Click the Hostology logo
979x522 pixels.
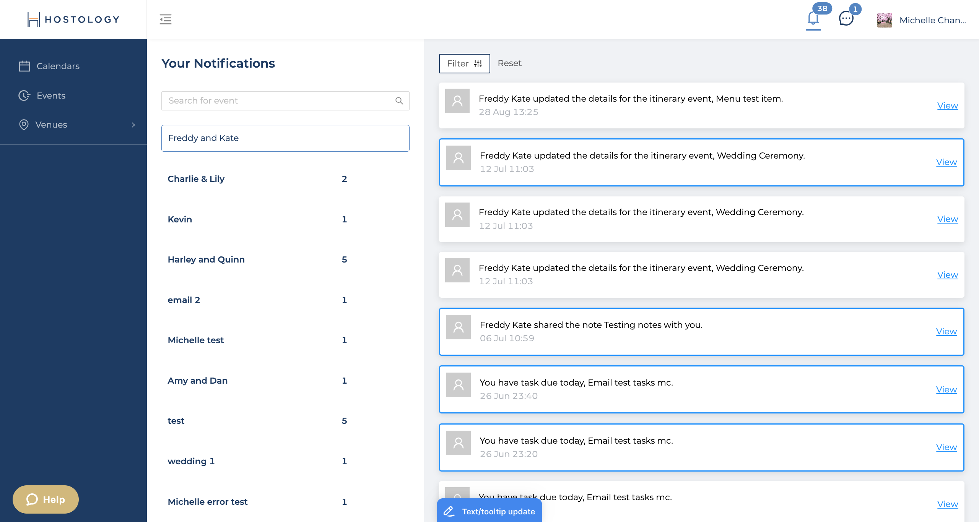(x=73, y=19)
